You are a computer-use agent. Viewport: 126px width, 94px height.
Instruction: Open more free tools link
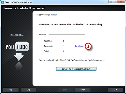pos(17,35)
